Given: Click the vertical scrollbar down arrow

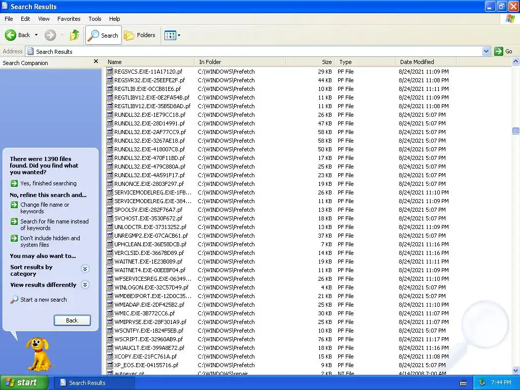Looking at the screenshot, I should pos(516,370).
